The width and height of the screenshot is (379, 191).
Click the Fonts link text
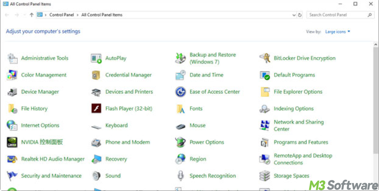[196, 108]
